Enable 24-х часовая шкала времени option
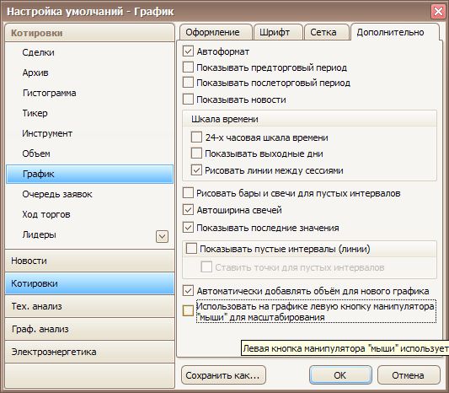The height and width of the screenshot is (393, 449). pos(196,137)
